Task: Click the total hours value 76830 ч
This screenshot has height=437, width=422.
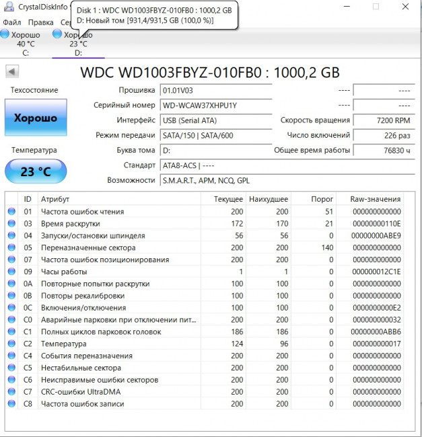Action: pos(384,151)
